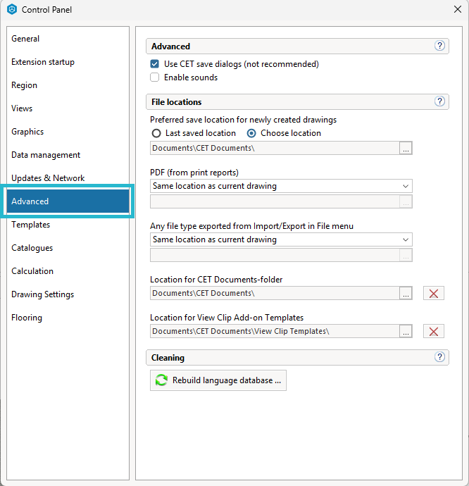Open the Templates settings page
The image size is (469, 486).
click(x=68, y=225)
